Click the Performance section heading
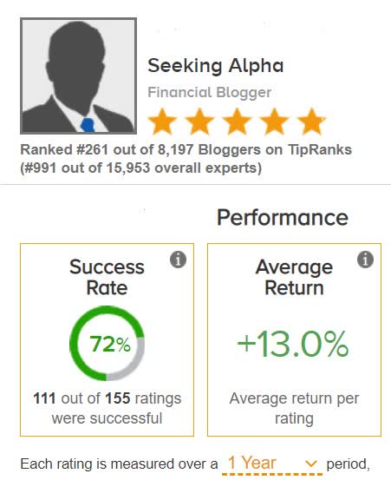 pos(283,218)
